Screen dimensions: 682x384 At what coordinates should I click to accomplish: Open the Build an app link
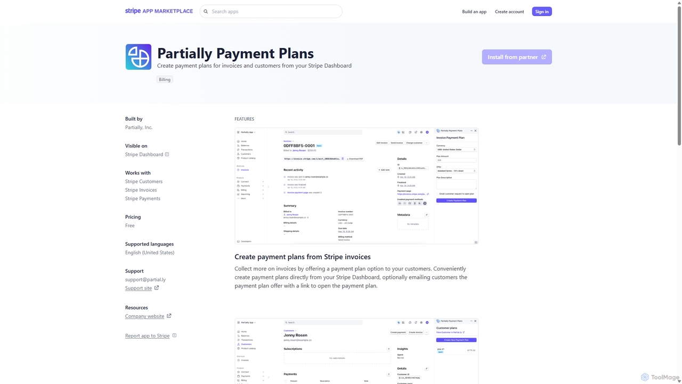point(474,11)
